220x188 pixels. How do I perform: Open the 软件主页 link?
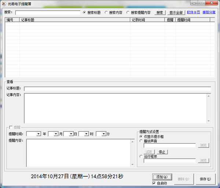[x=194, y=12]
